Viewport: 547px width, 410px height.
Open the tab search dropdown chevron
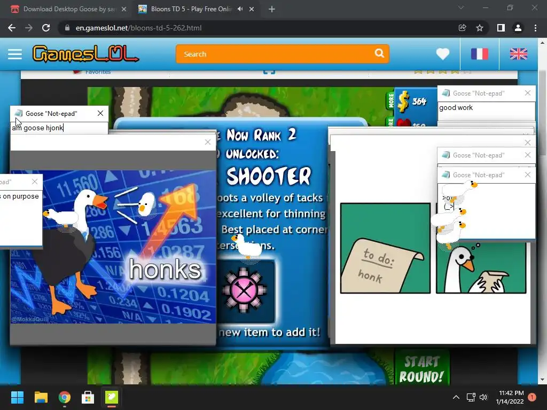click(x=461, y=7)
